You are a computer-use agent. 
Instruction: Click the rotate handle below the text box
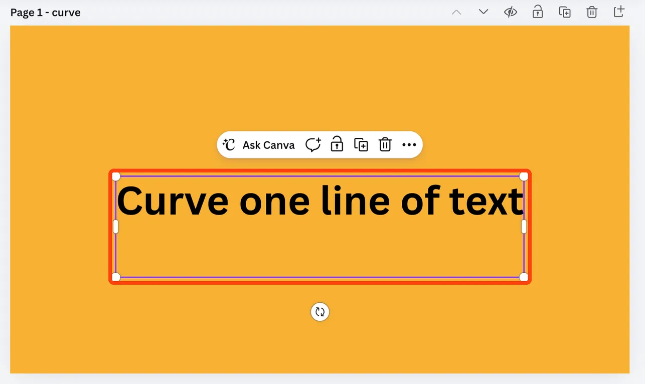click(x=320, y=312)
